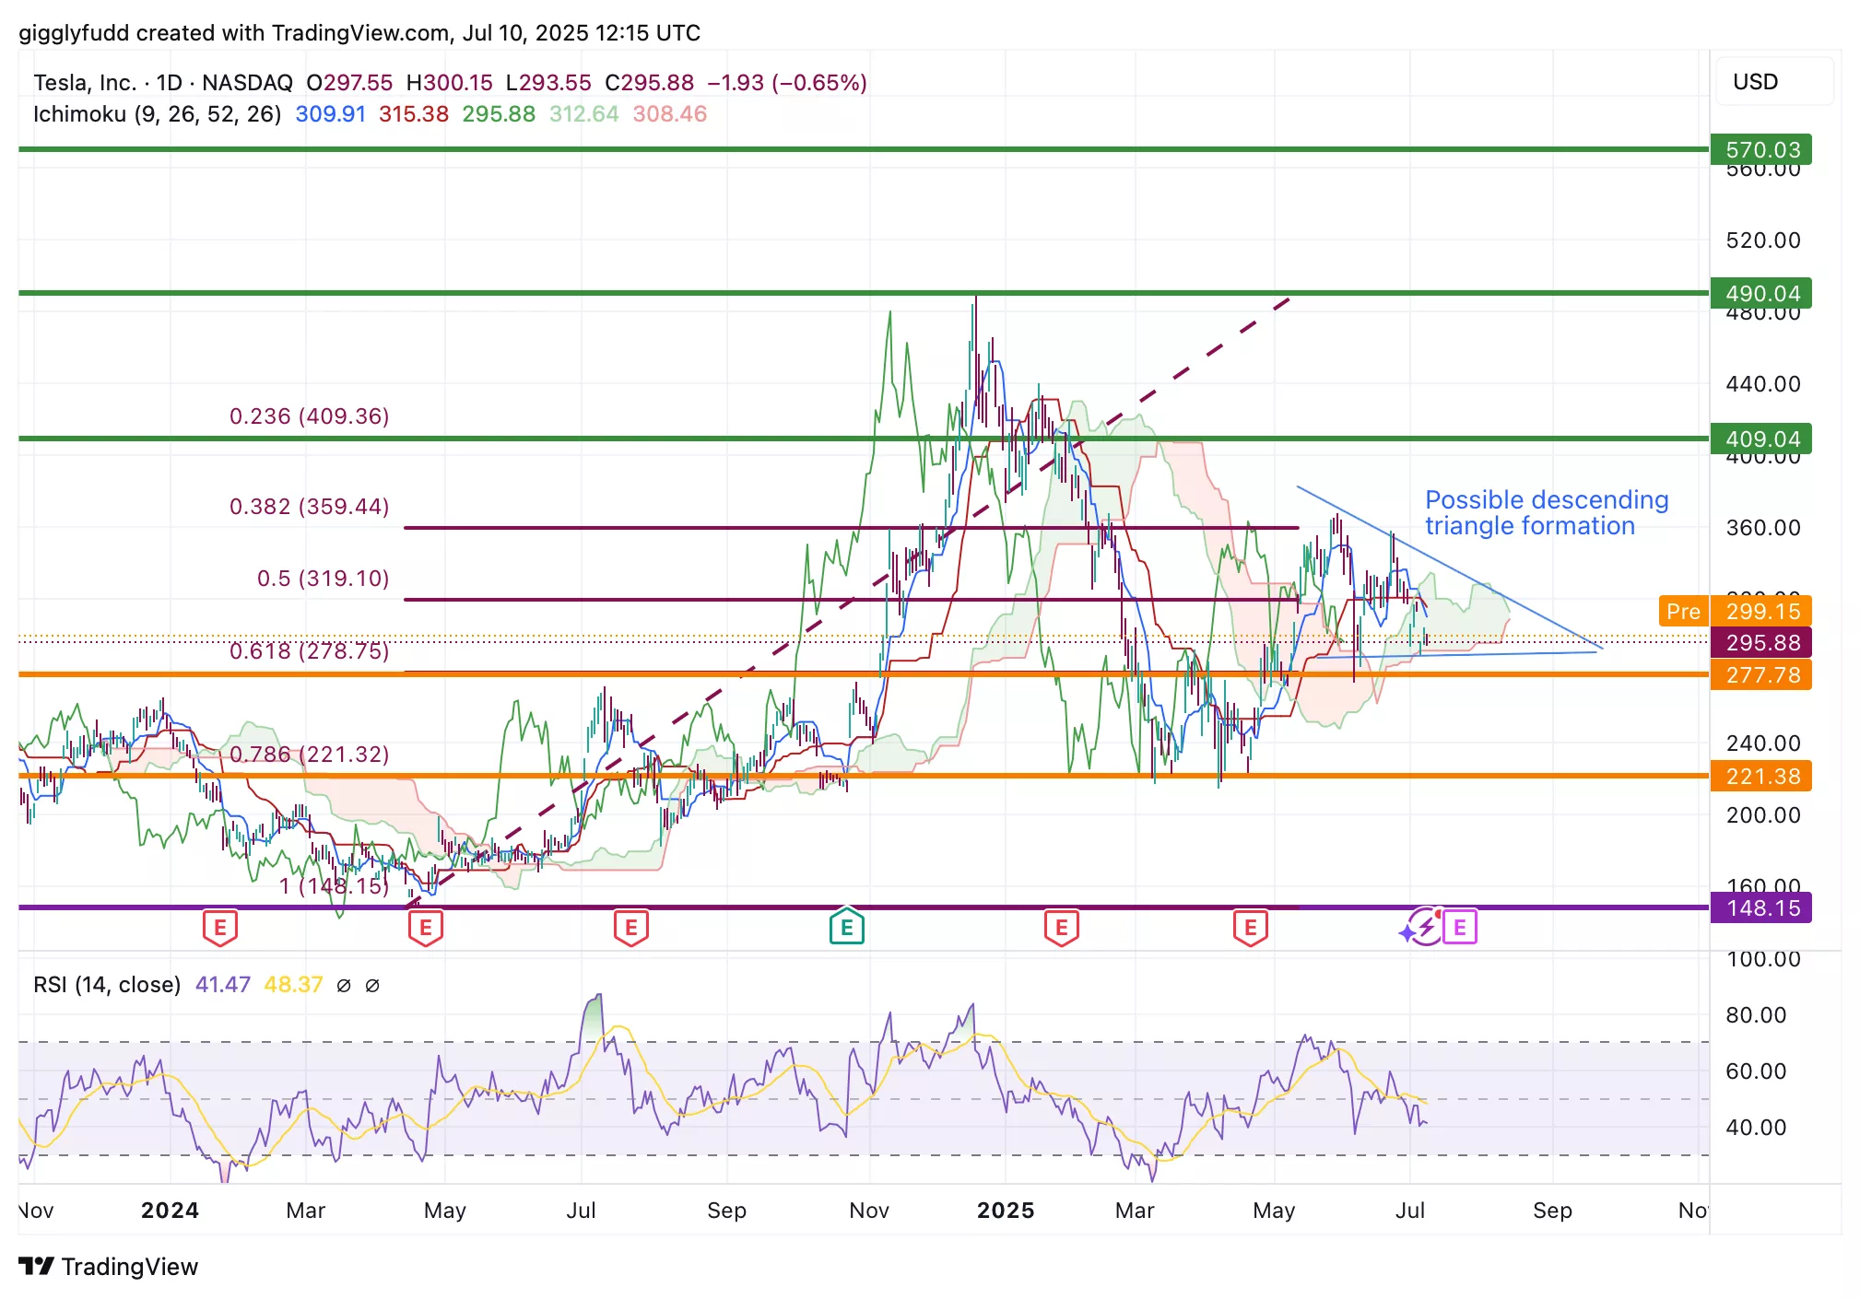
Task: Click the green 570.03 price level label
Action: (1761, 149)
